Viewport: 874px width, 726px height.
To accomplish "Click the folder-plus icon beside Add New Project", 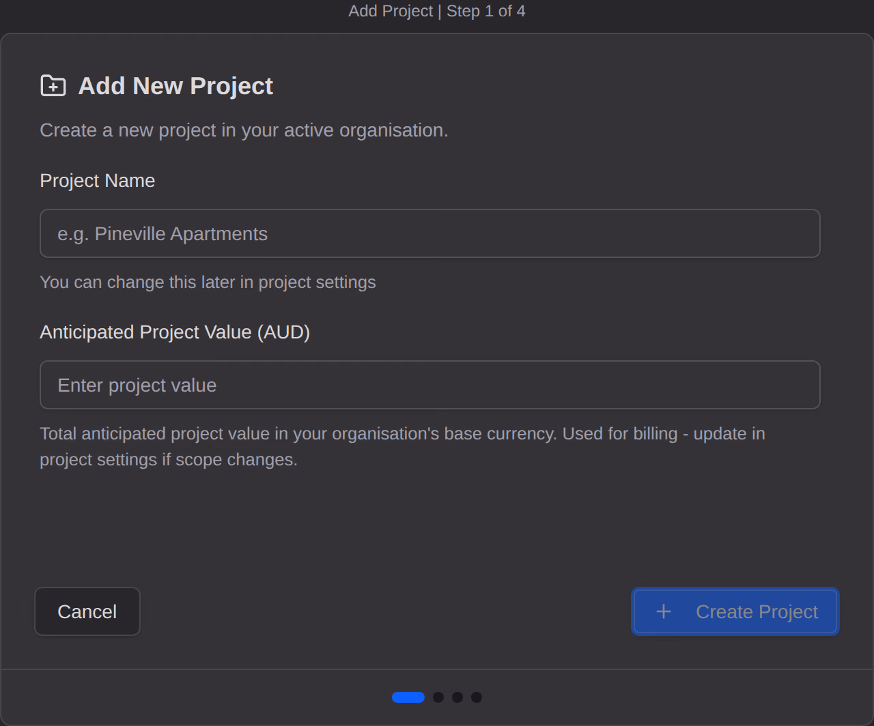I will point(53,86).
